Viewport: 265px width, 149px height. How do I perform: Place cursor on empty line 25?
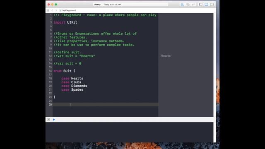106,105
